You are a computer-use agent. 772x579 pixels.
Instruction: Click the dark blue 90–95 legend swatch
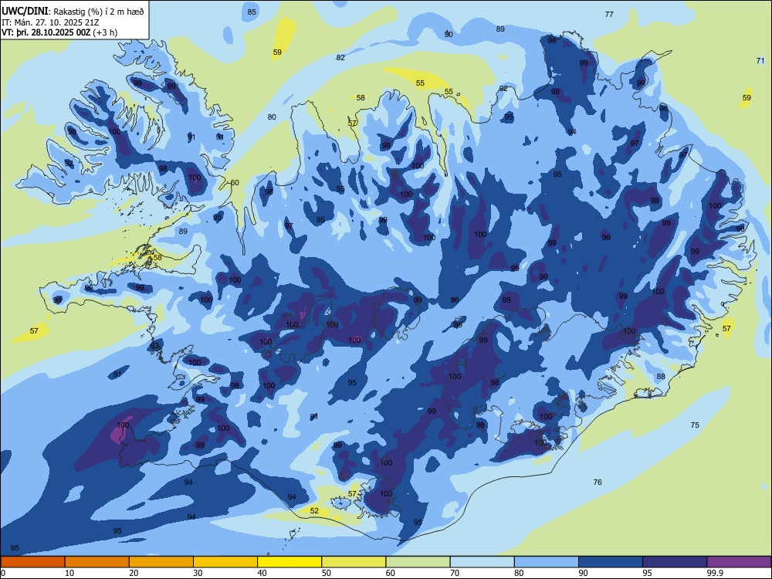pos(611,562)
